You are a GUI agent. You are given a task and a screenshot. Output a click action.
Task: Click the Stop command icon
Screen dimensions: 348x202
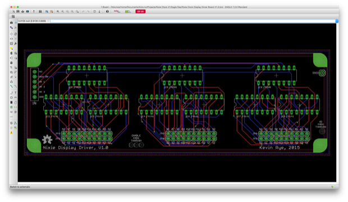(94, 12)
